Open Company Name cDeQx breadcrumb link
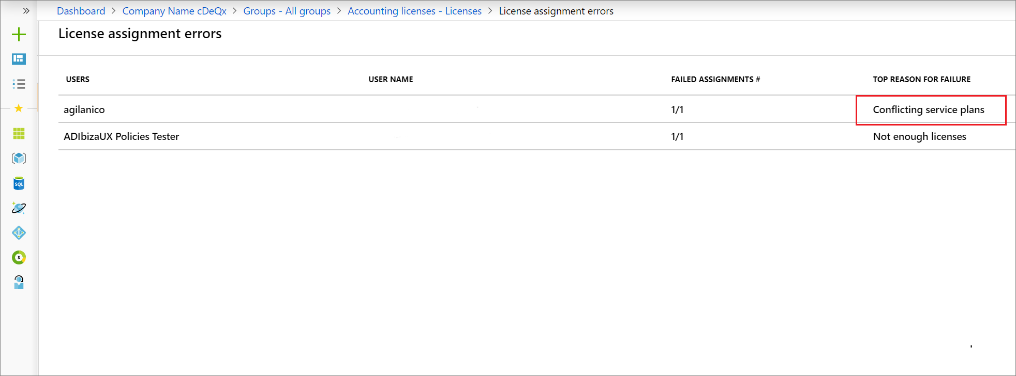The image size is (1016, 376). pos(174,11)
